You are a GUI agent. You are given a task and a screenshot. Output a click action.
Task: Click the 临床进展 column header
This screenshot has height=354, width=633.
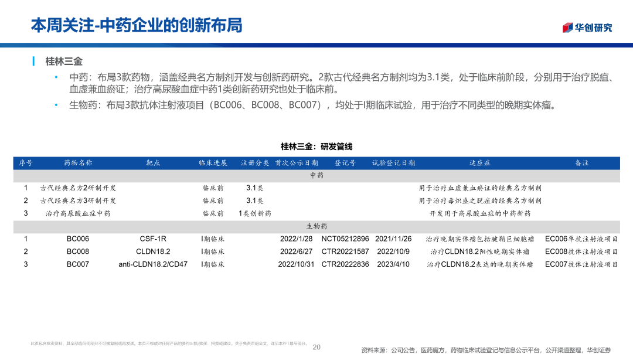[213, 163]
